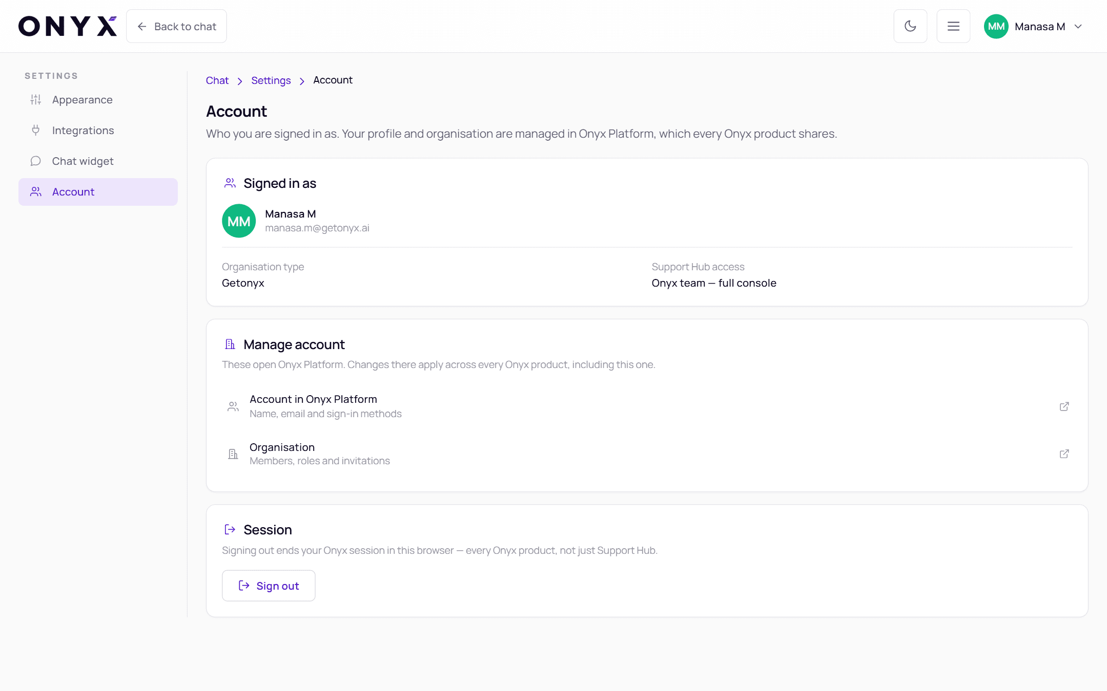
Task: Click external link icon for Organisation row
Action: pyautogui.click(x=1064, y=454)
